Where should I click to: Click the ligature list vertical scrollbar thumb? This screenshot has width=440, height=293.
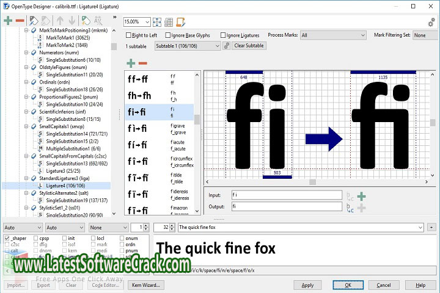click(197, 120)
